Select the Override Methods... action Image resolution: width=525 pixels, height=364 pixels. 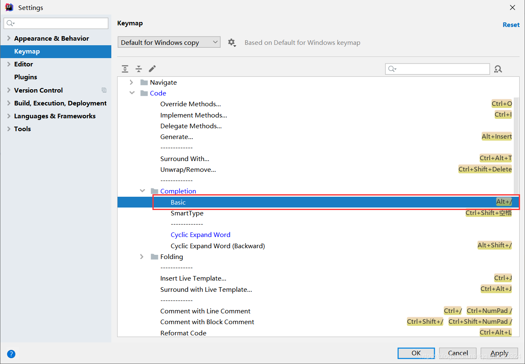191,104
